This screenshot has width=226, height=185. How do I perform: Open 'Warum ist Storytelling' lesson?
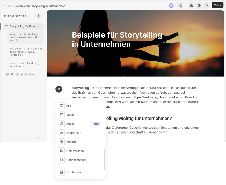point(26,37)
